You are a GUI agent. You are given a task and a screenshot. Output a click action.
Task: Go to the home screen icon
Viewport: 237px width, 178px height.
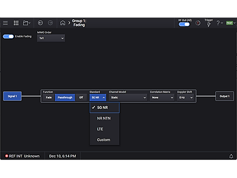point(63,23)
